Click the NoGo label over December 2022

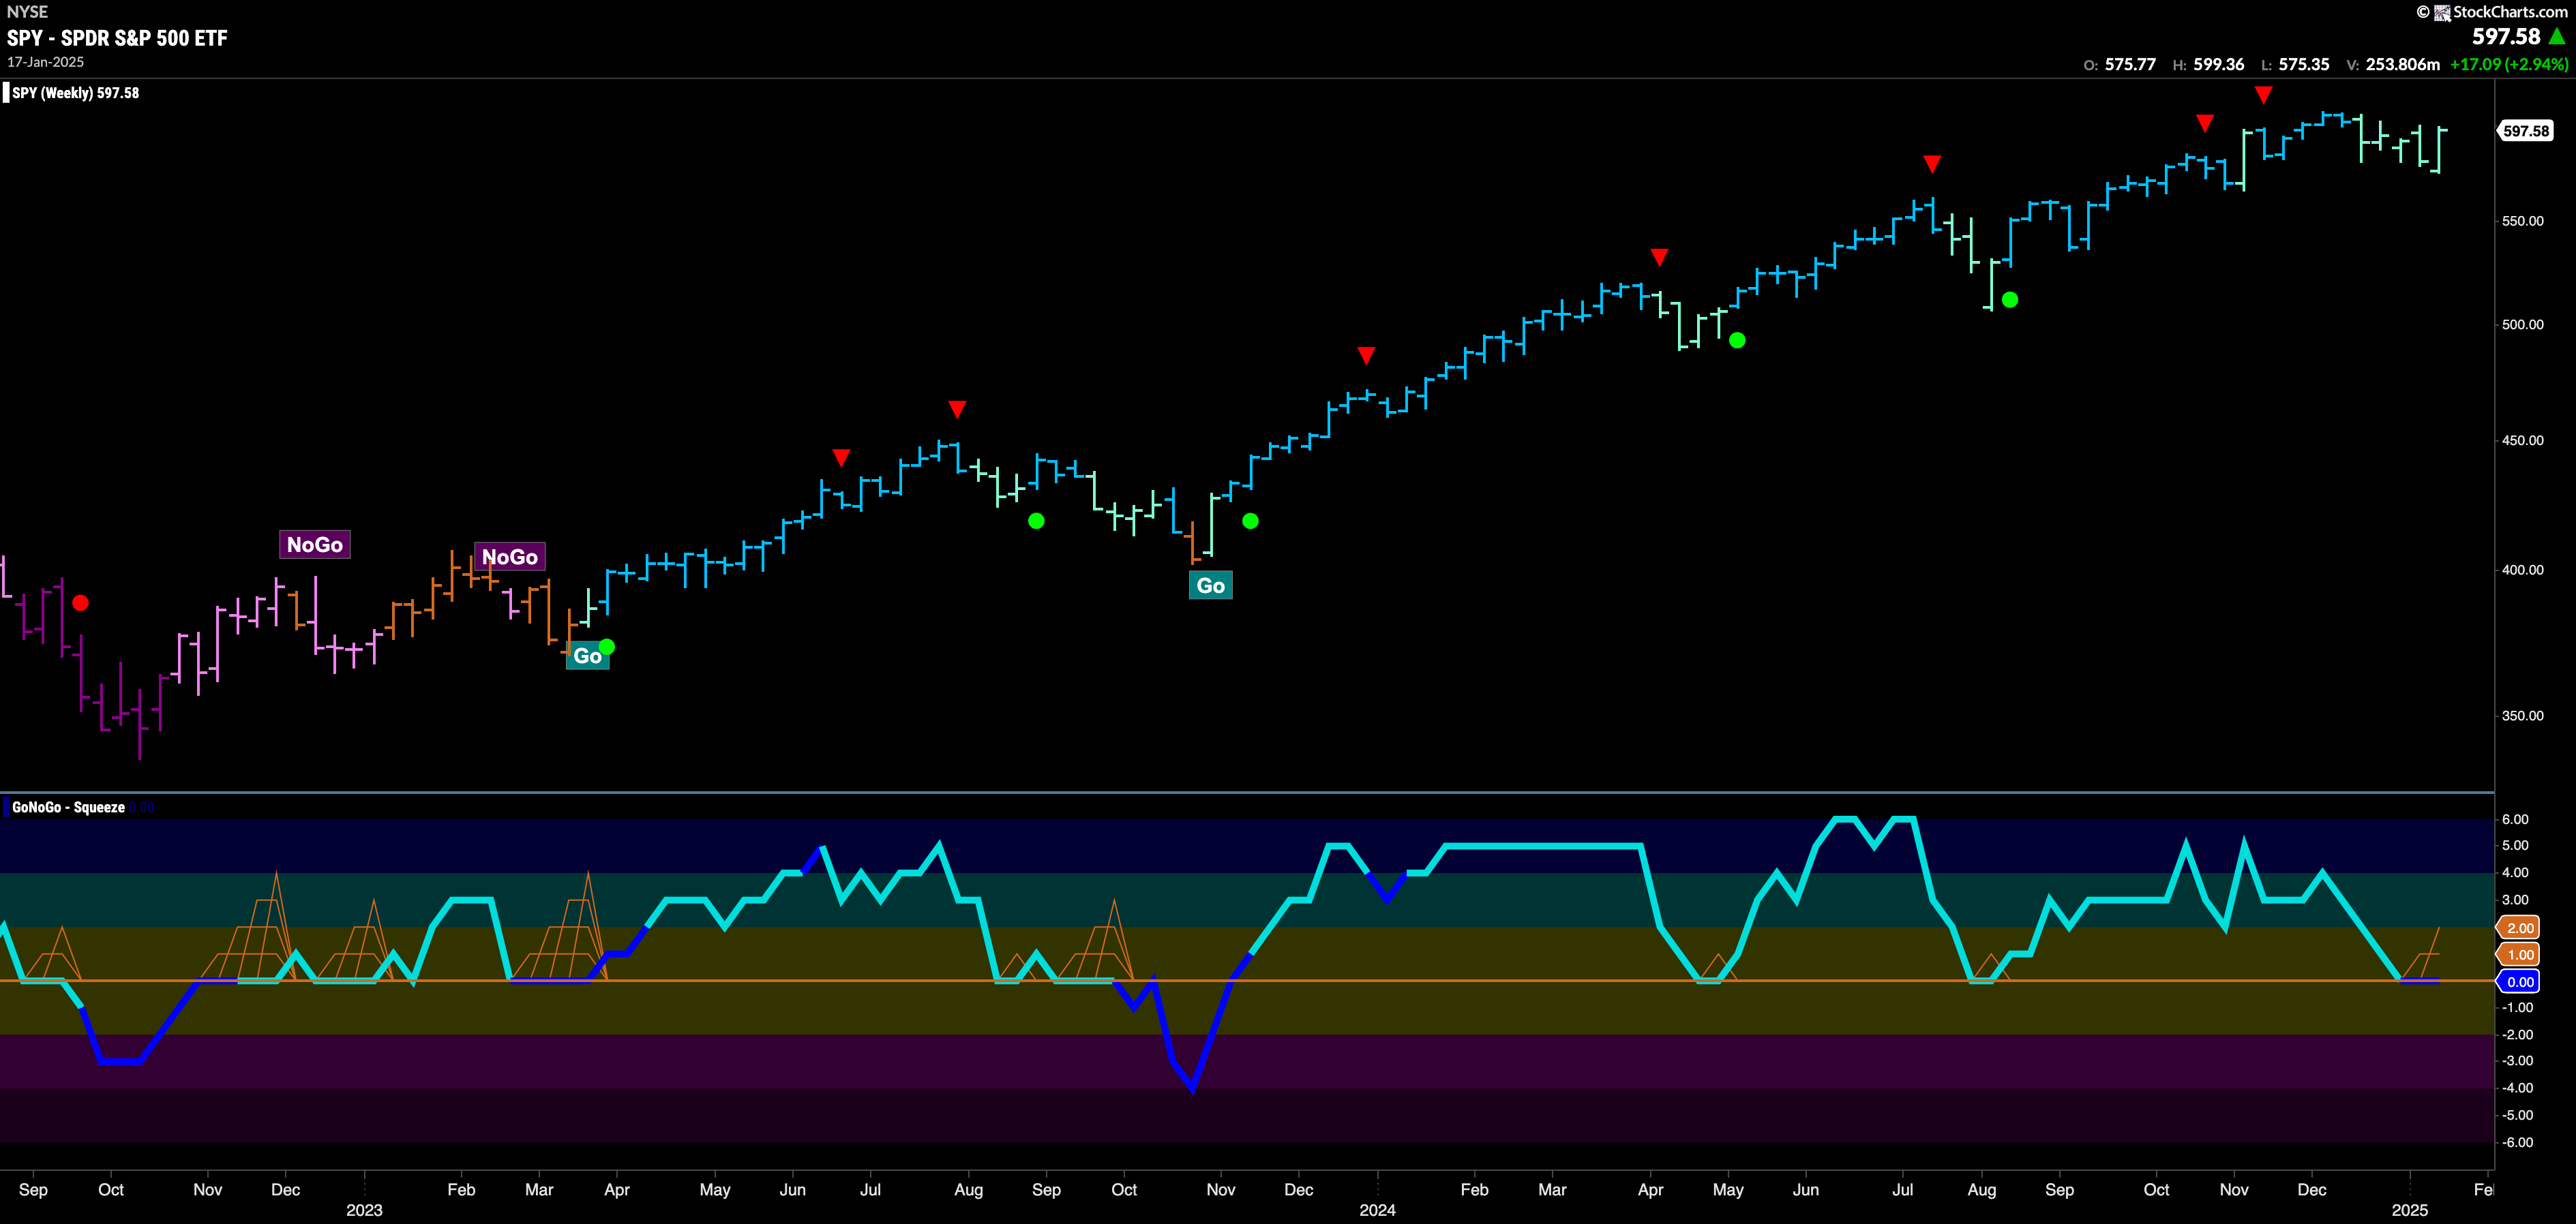[314, 545]
